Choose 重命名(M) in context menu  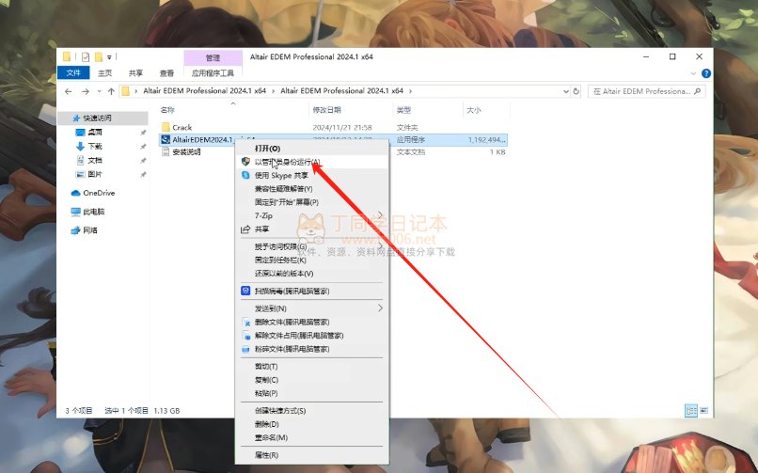(x=312, y=437)
